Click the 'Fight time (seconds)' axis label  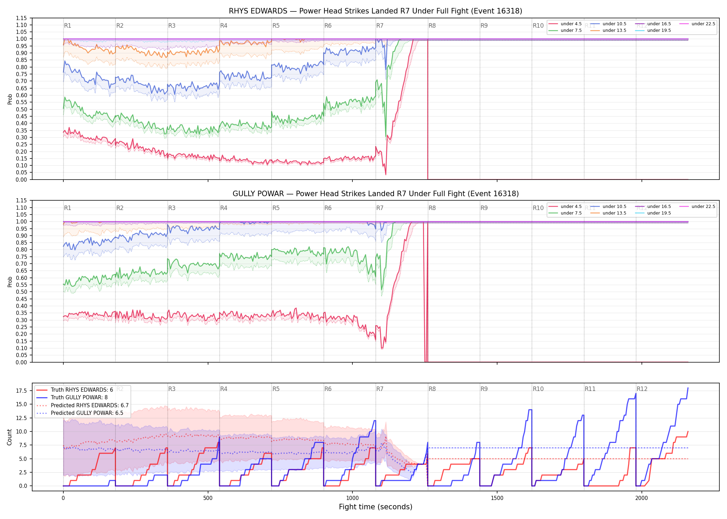coord(376,507)
